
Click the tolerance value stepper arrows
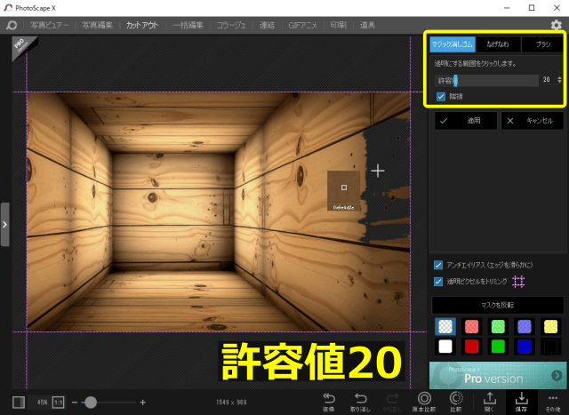559,79
